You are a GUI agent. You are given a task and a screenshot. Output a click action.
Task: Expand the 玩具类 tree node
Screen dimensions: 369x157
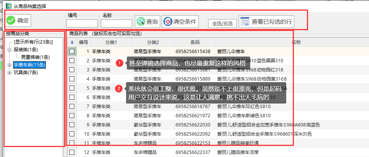pos(10,73)
